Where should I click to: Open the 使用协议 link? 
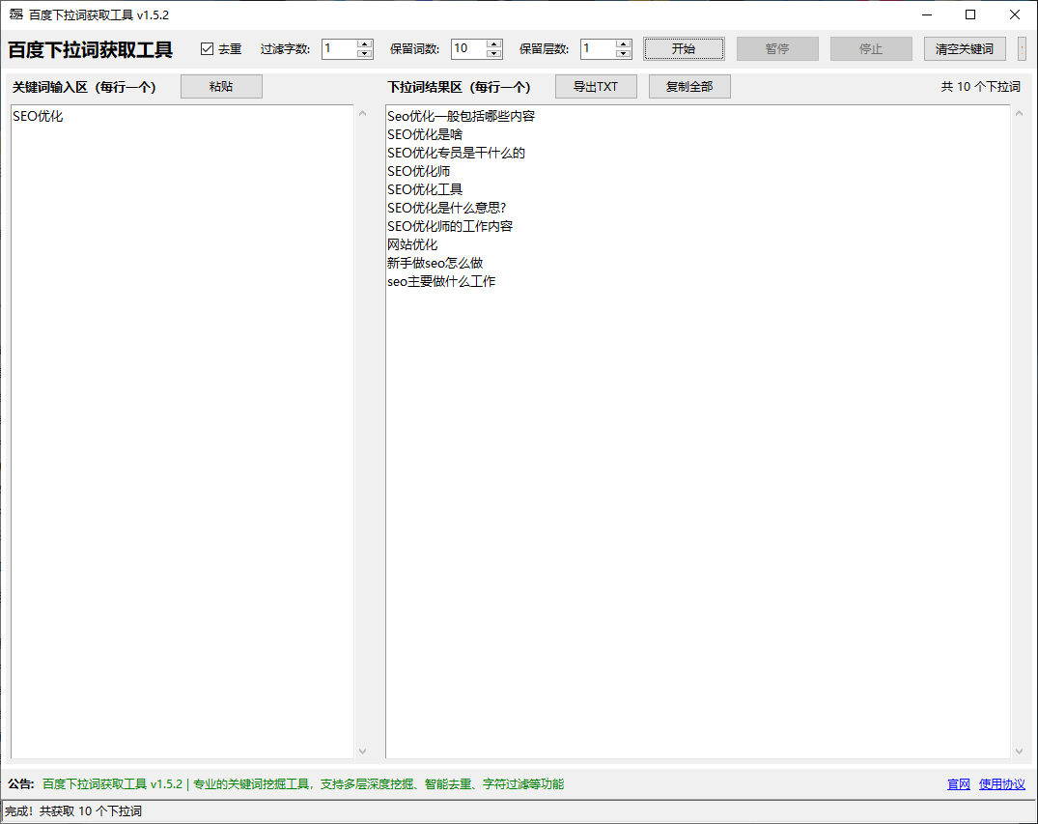(x=1002, y=784)
